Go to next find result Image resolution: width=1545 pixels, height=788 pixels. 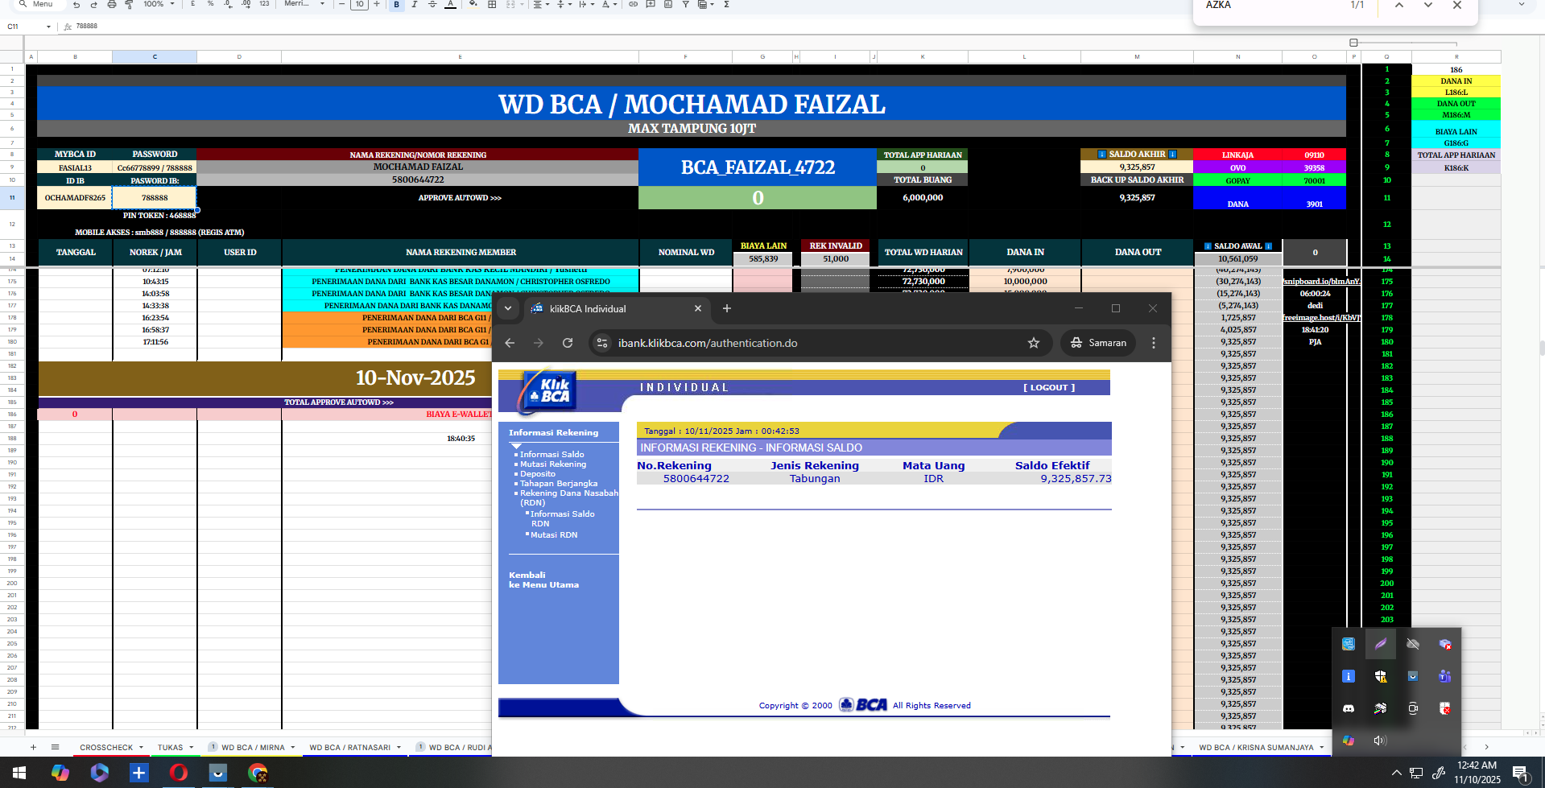pos(1428,6)
